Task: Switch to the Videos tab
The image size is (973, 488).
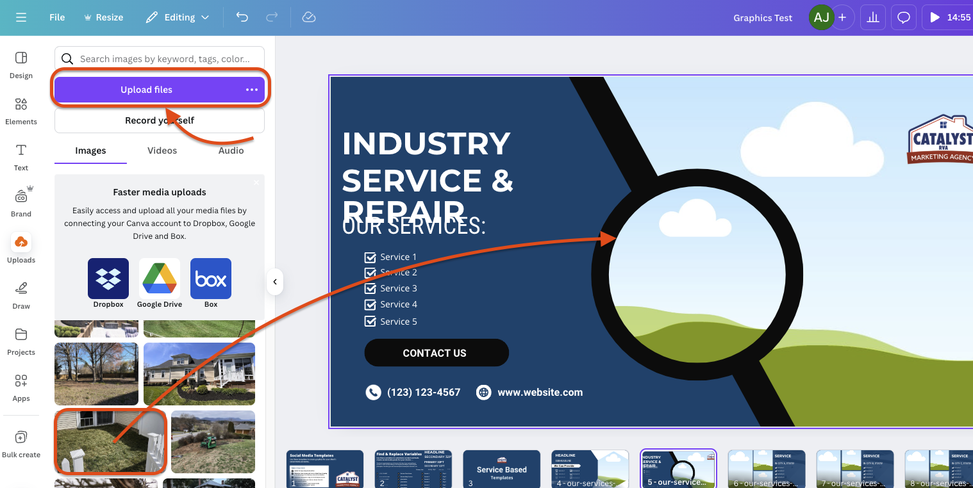Action: click(162, 150)
